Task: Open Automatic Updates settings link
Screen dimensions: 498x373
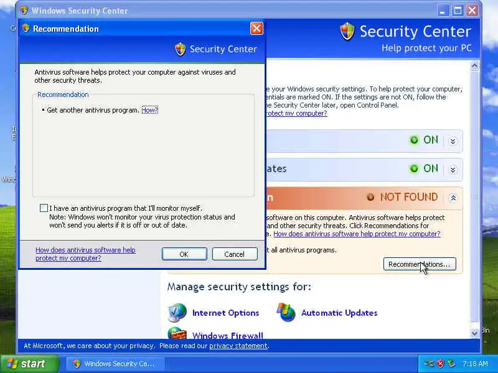Action: point(339,313)
